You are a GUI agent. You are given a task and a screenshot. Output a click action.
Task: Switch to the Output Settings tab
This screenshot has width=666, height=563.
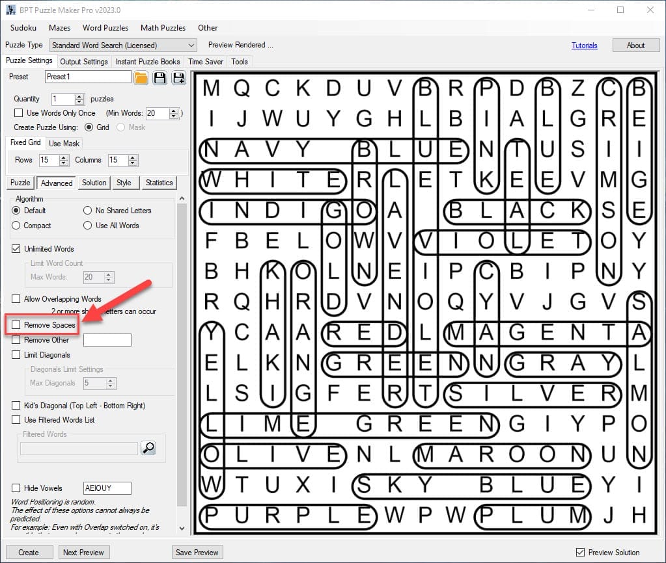(x=84, y=62)
